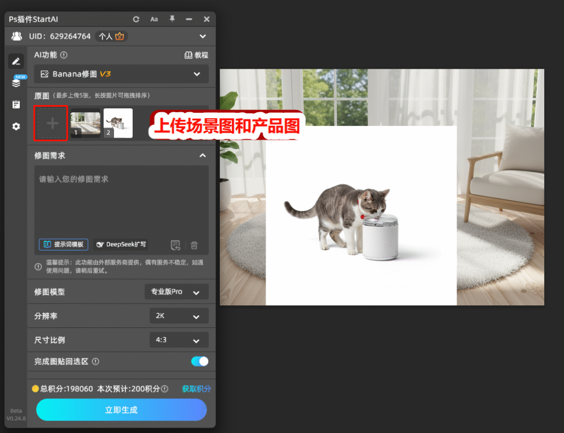Viewport: 564px width, 433px height.
Task: Open the Aa font size option
Action: click(x=154, y=19)
